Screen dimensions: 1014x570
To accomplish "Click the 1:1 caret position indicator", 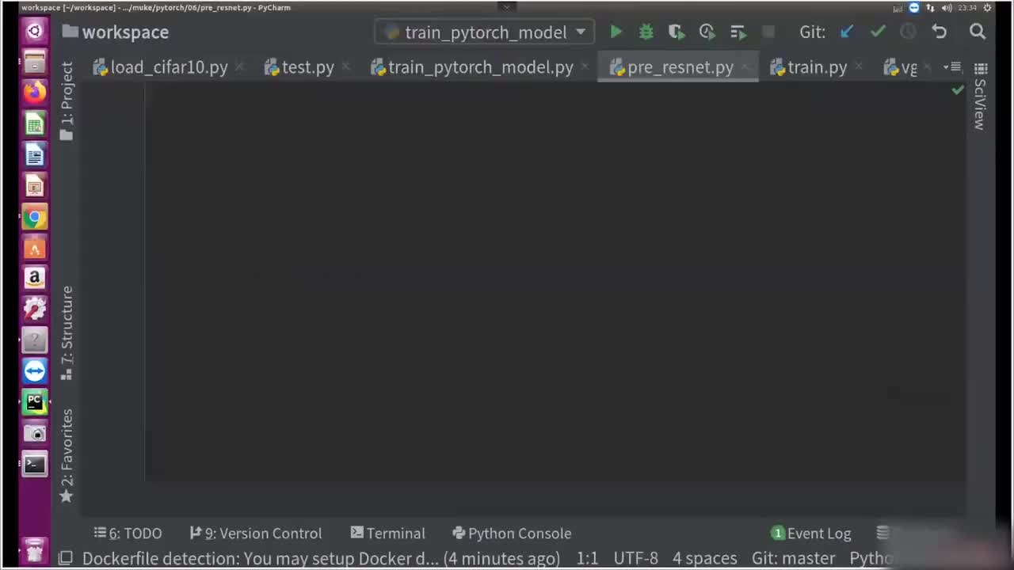I will click(587, 558).
